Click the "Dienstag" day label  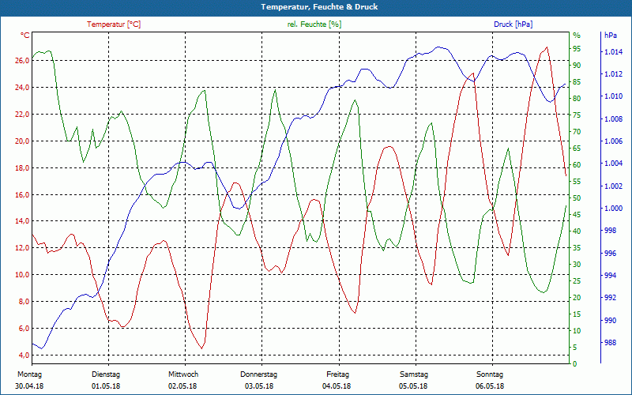click(x=106, y=374)
